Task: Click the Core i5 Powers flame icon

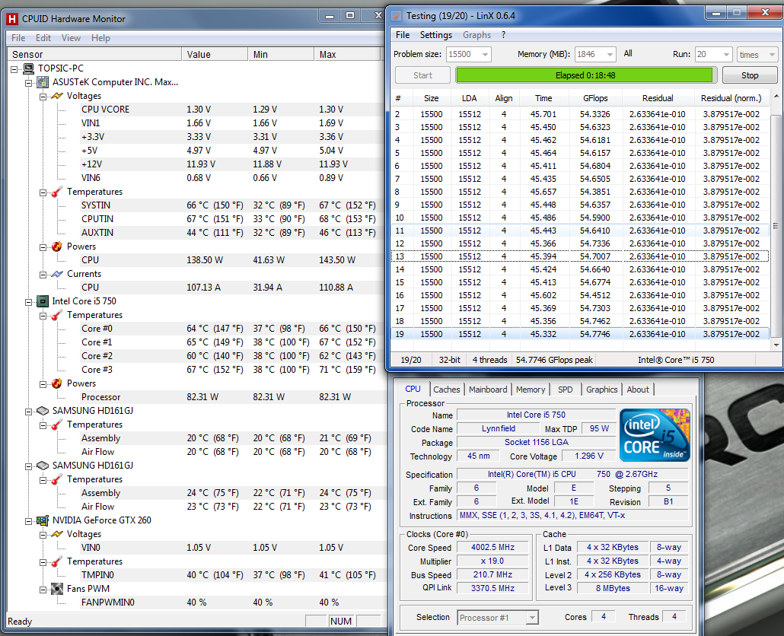Action: (58, 383)
